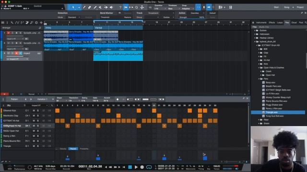Image resolution: width=307 pixels, height=172 pixels.
Task: Click the question mark help icon
Action: click(120, 8)
